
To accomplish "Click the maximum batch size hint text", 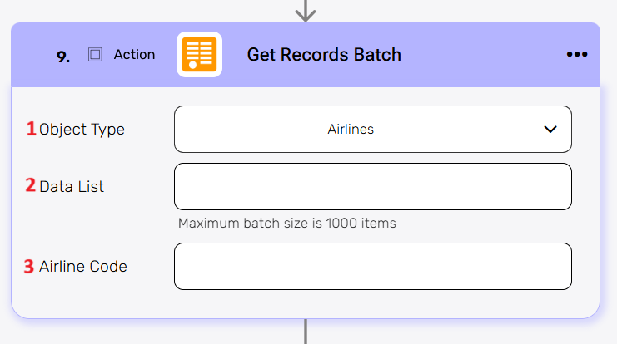I will (286, 223).
